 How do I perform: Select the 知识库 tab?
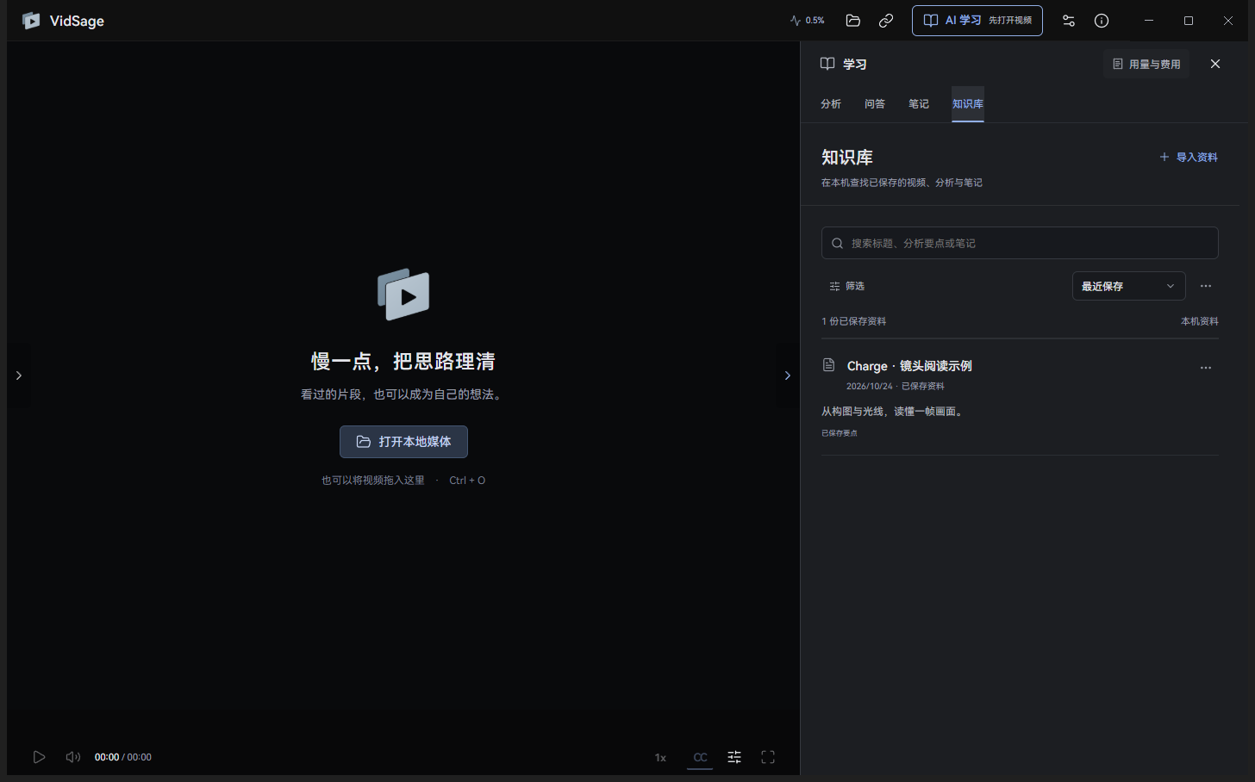click(x=968, y=103)
